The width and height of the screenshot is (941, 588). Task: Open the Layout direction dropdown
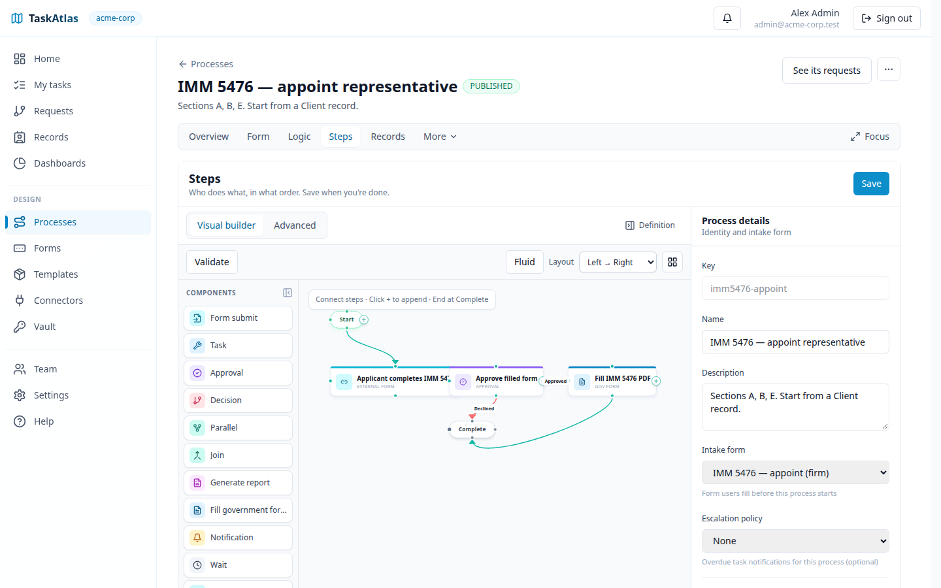(618, 262)
